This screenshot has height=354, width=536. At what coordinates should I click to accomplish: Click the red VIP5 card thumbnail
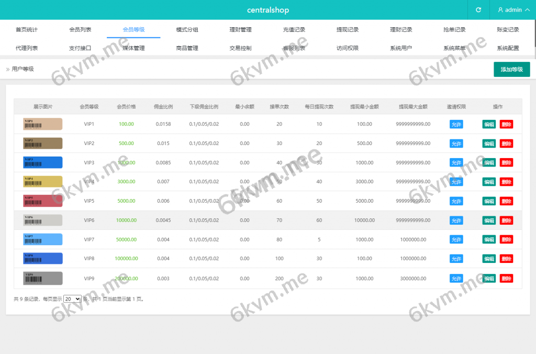point(43,201)
